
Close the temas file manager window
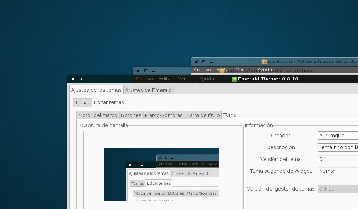click(x=138, y=71)
